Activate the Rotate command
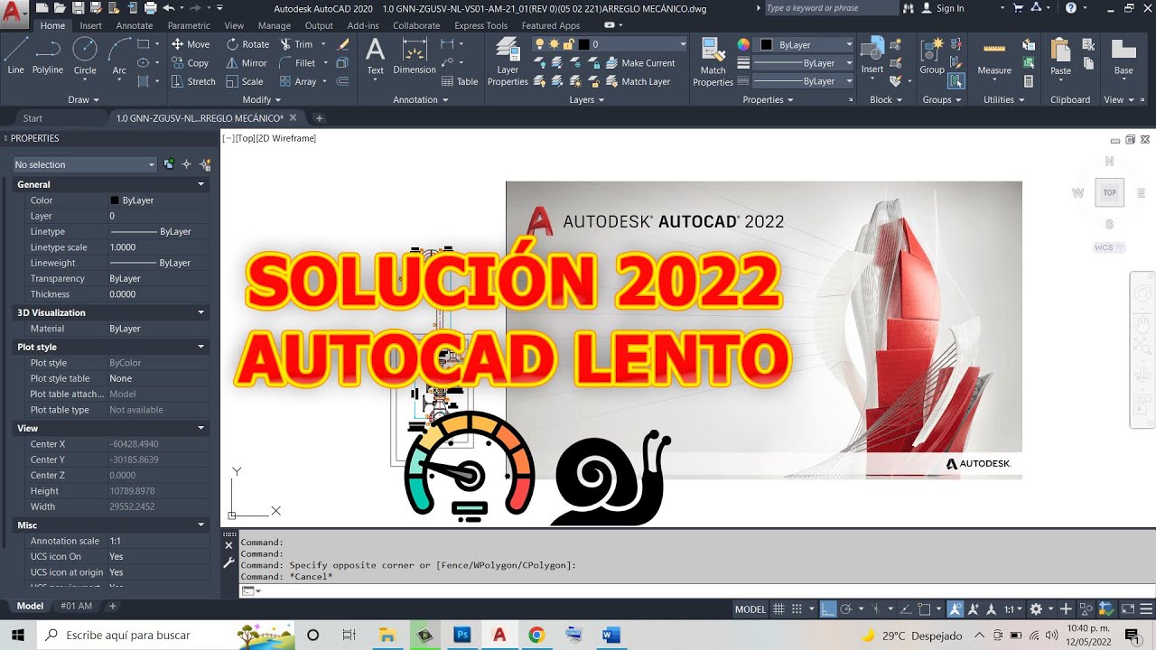 point(248,44)
